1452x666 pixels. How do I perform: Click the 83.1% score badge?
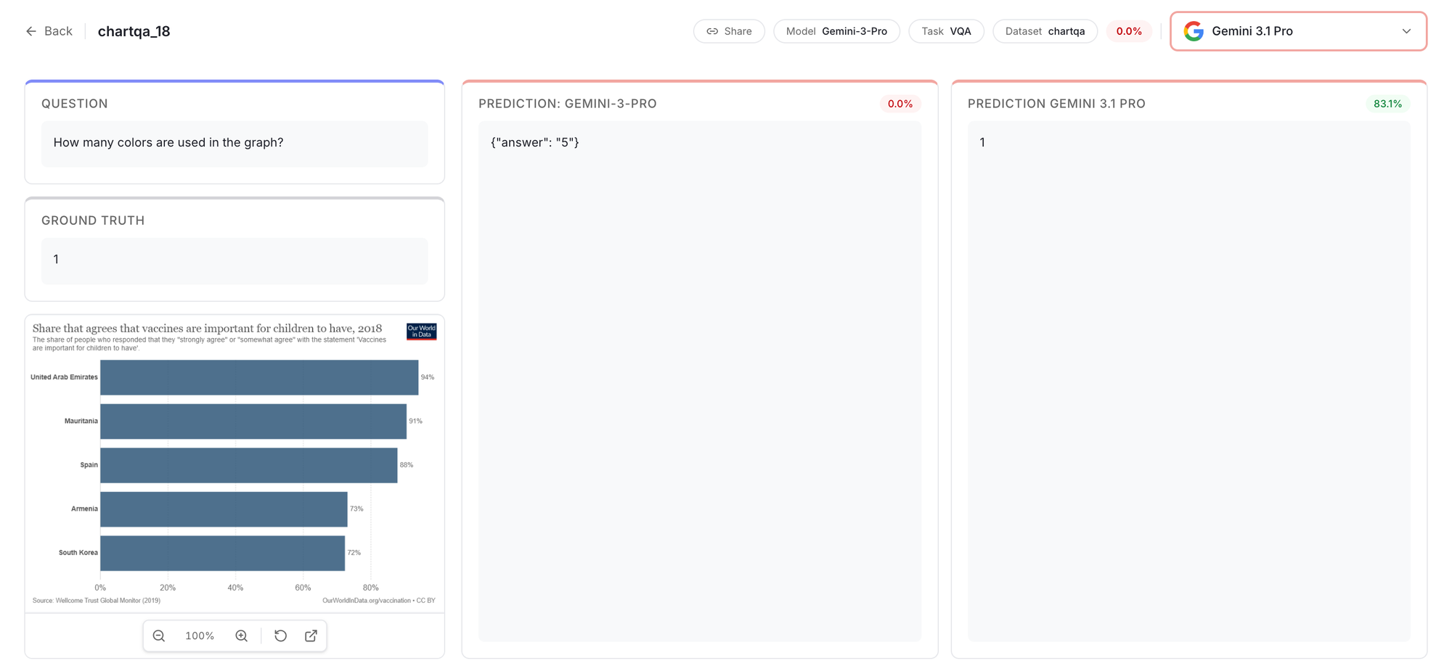(1387, 104)
